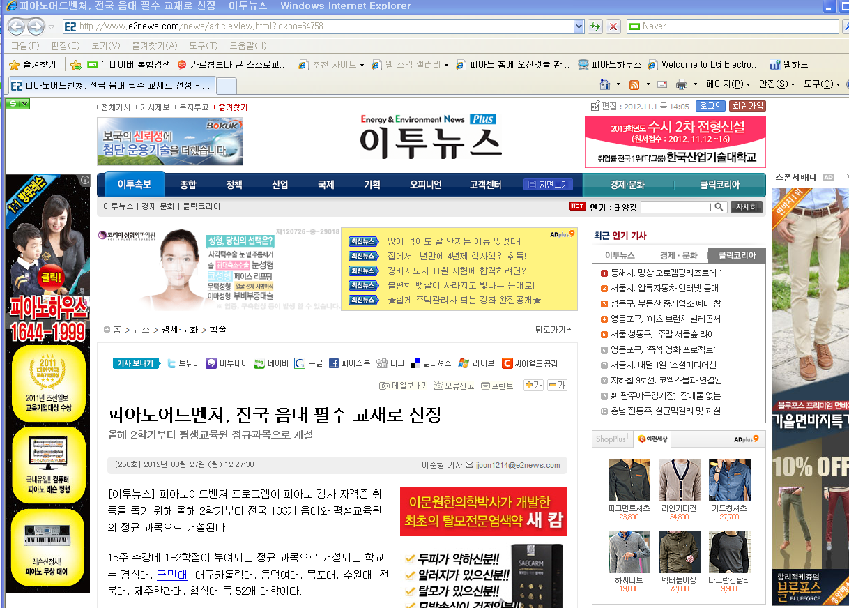The image size is (849, 608).
Task: Click the site search input field
Action: pos(675,207)
